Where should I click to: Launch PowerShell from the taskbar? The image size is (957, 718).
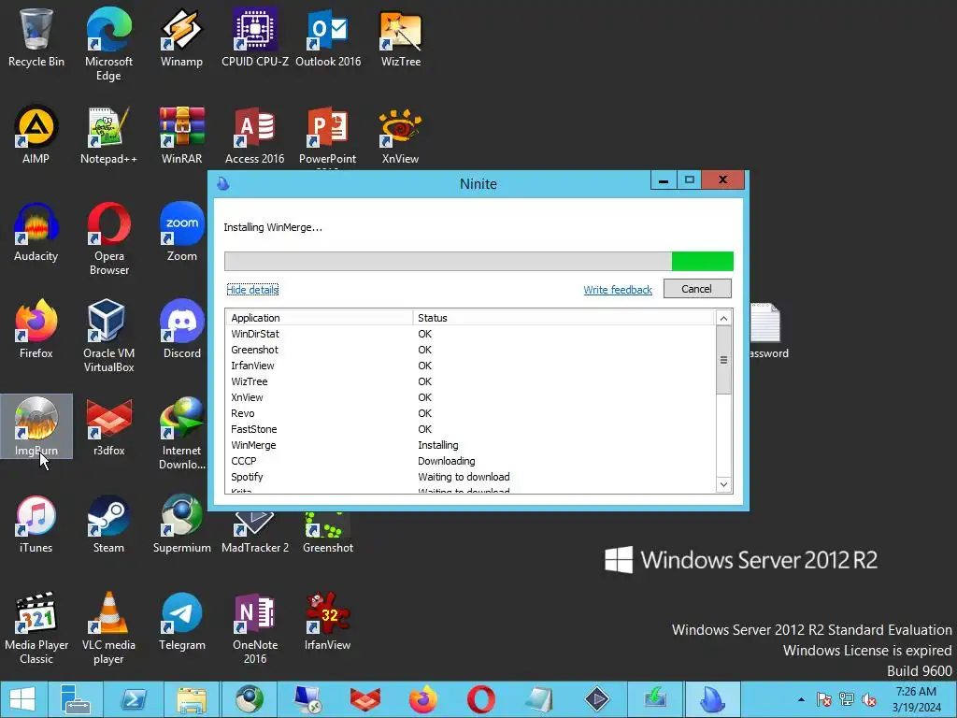click(x=134, y=699)
